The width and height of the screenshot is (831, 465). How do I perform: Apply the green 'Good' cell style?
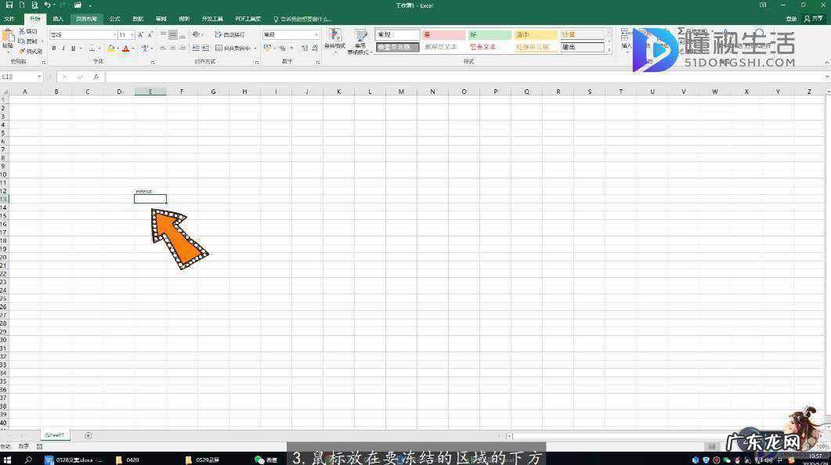(490, 34)
